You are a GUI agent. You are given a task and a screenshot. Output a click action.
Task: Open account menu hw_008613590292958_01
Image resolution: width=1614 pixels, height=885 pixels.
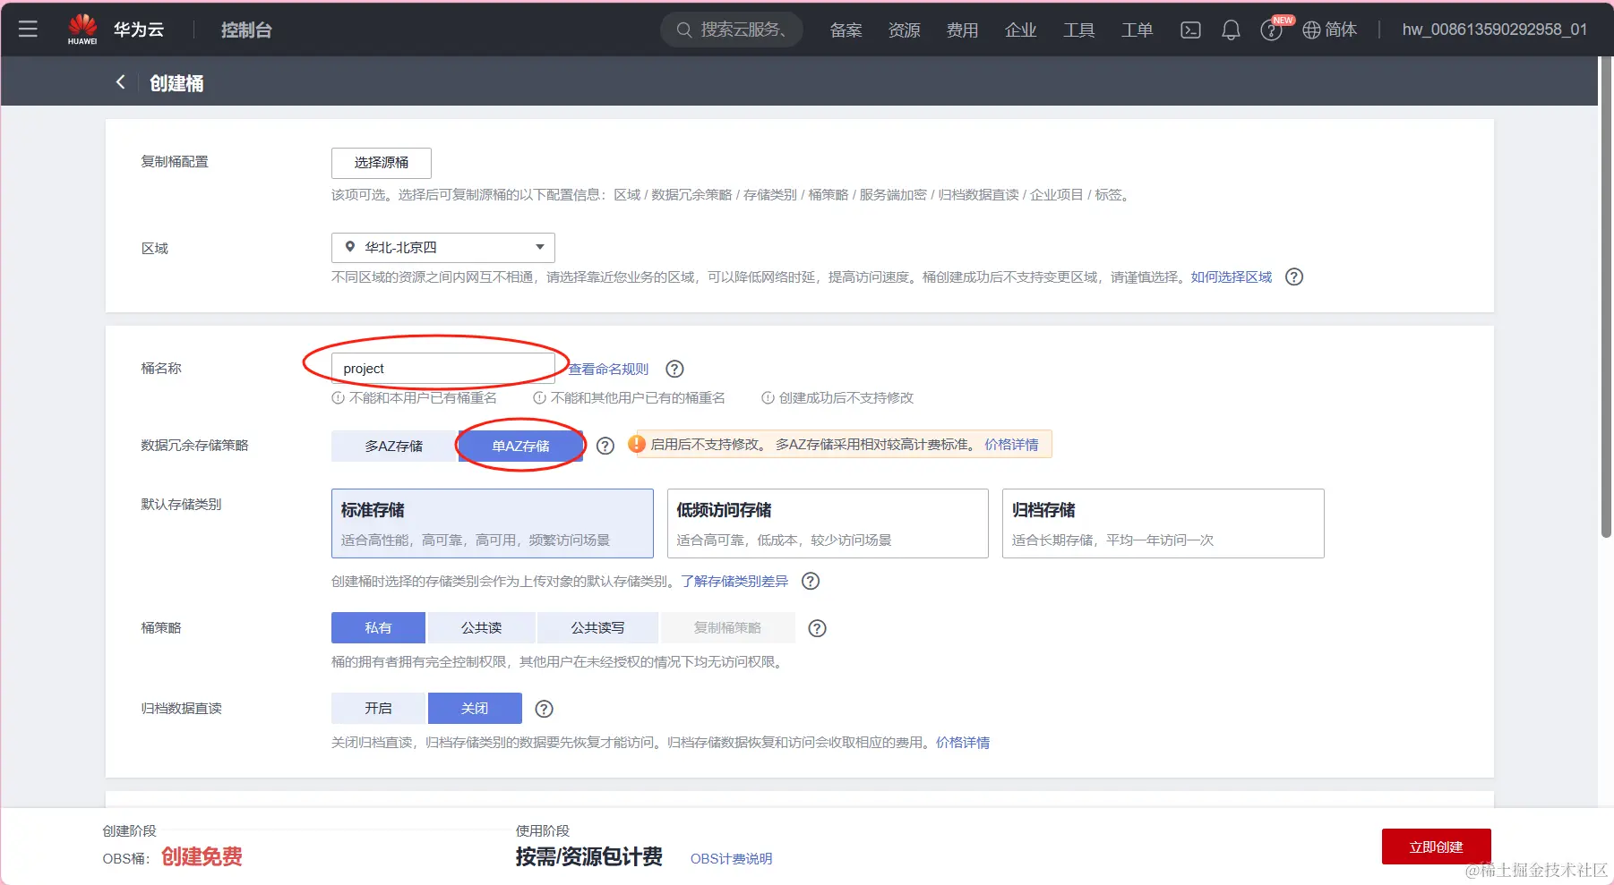pyautogui.click(x=1494, y=30)
